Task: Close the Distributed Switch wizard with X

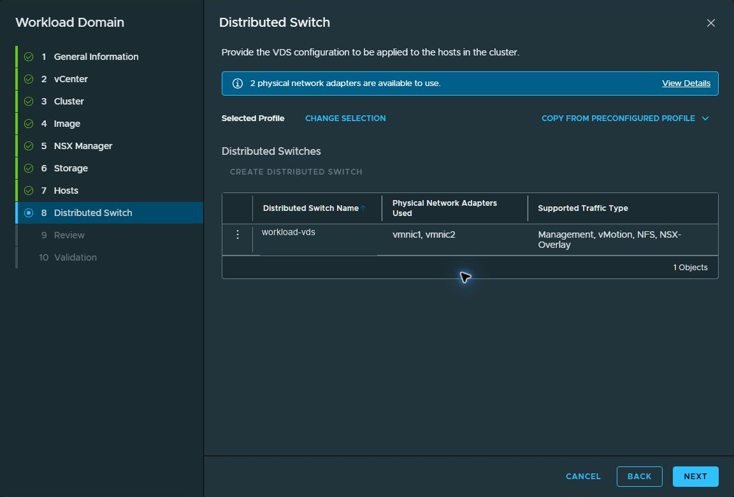Action: click(710, 23)
